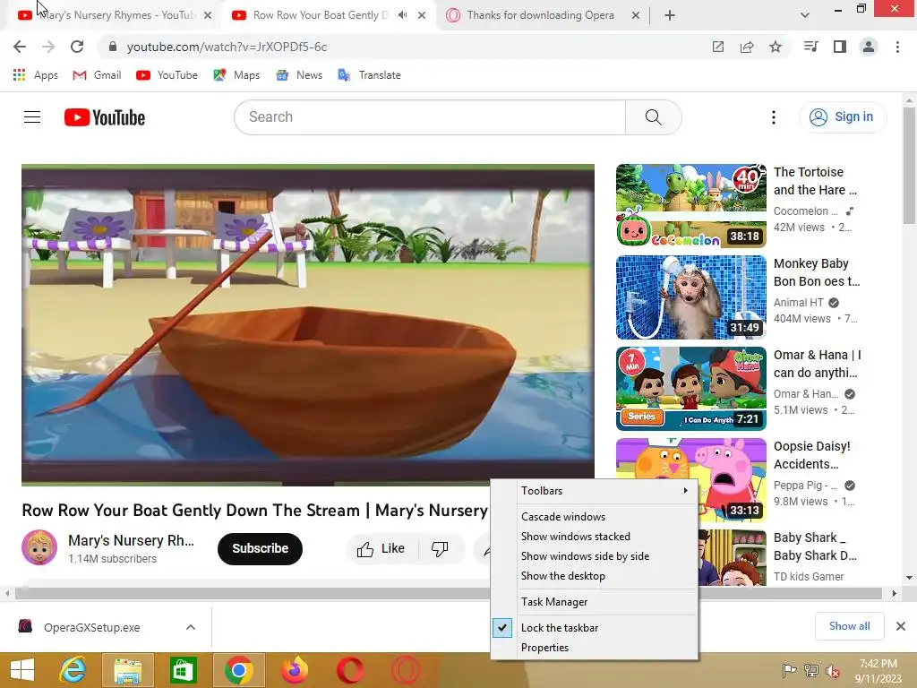This screenshot has width=917, height=688.
Task: Click the taskbar clock showing 7:42 PM
Action: tap(878, 671)
